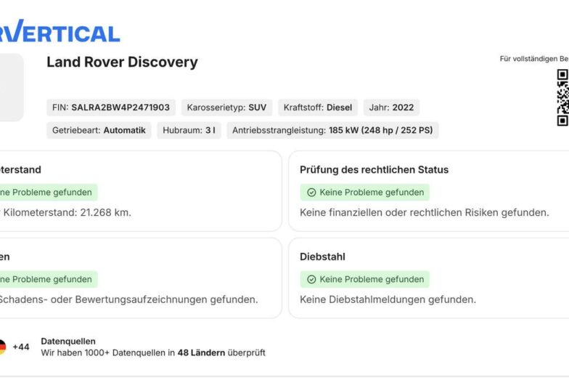569x383 pixels.
Task: Click Schadens- oder Bewertungsaufzeichnungen gefunden text
Action: pos(129,299)
